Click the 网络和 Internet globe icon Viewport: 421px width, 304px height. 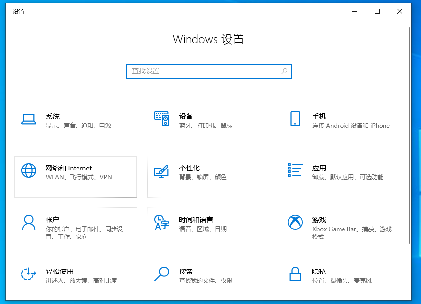click(x=29, y=170)
